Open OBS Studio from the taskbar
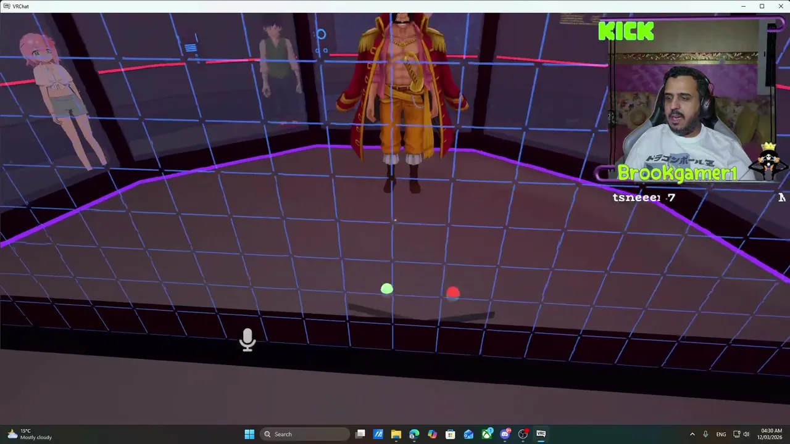The image size is (790, 444). click(x=523, y=434)
